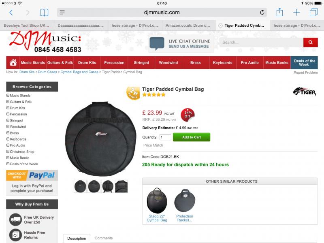Switch to the Comments tab
The image size is (324, 243).
(x=104, y=238)
